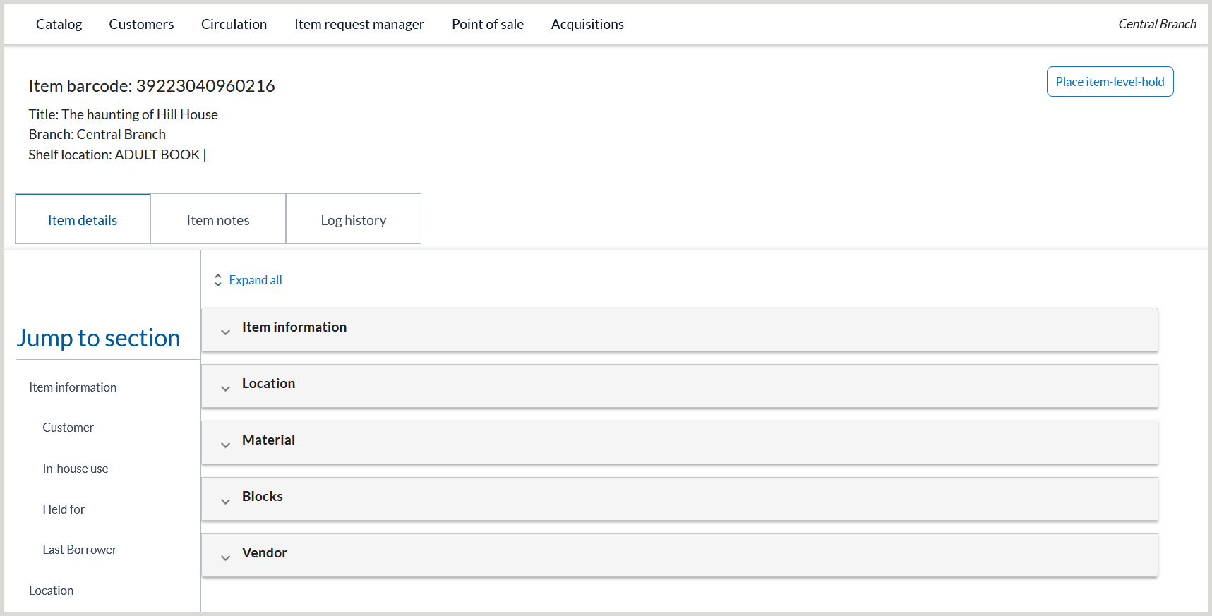Image resolution: width=1212 pixels, height=616 pixels.
Task: Expand the Item information section
Action: click(294, 327)
